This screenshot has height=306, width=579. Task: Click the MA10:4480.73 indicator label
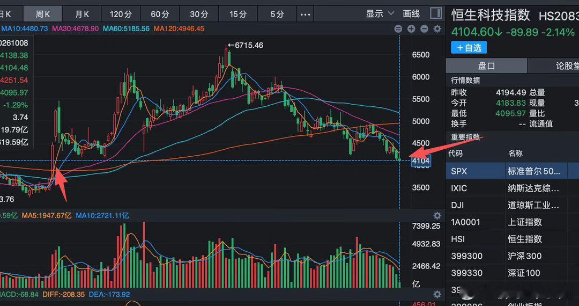click(x=24, y=28)
